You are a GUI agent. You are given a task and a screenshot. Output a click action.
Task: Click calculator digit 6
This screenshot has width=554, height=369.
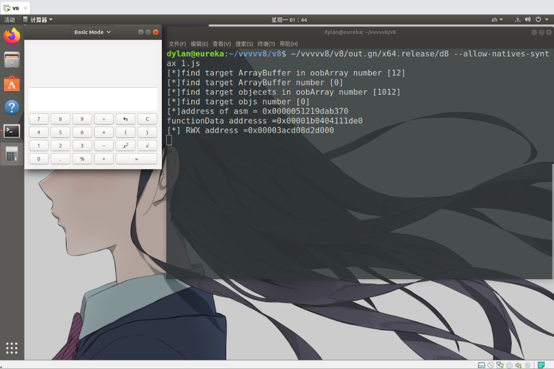tap(82, 132)
